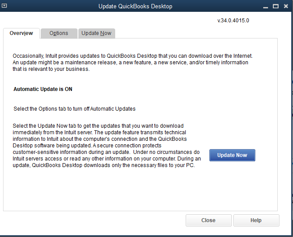This screenshot has width=293, height=237.
Task: Open the Options tab
Action: pos(59,33)
